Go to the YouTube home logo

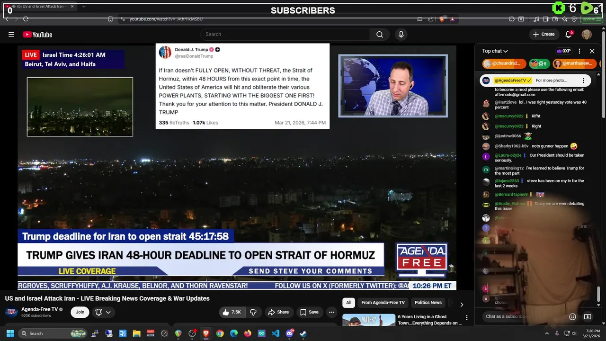37,35
